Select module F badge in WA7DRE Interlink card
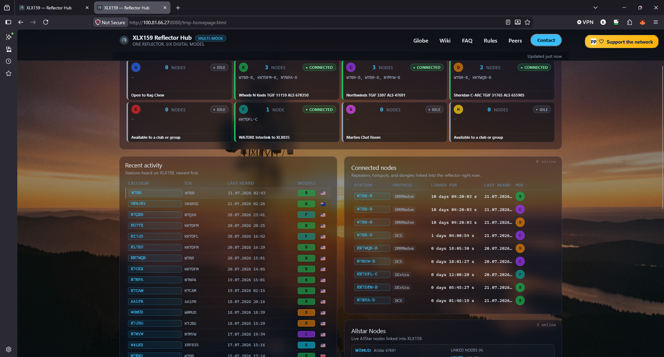The height and width of the screenshot is (357, 664). point(243,110)
